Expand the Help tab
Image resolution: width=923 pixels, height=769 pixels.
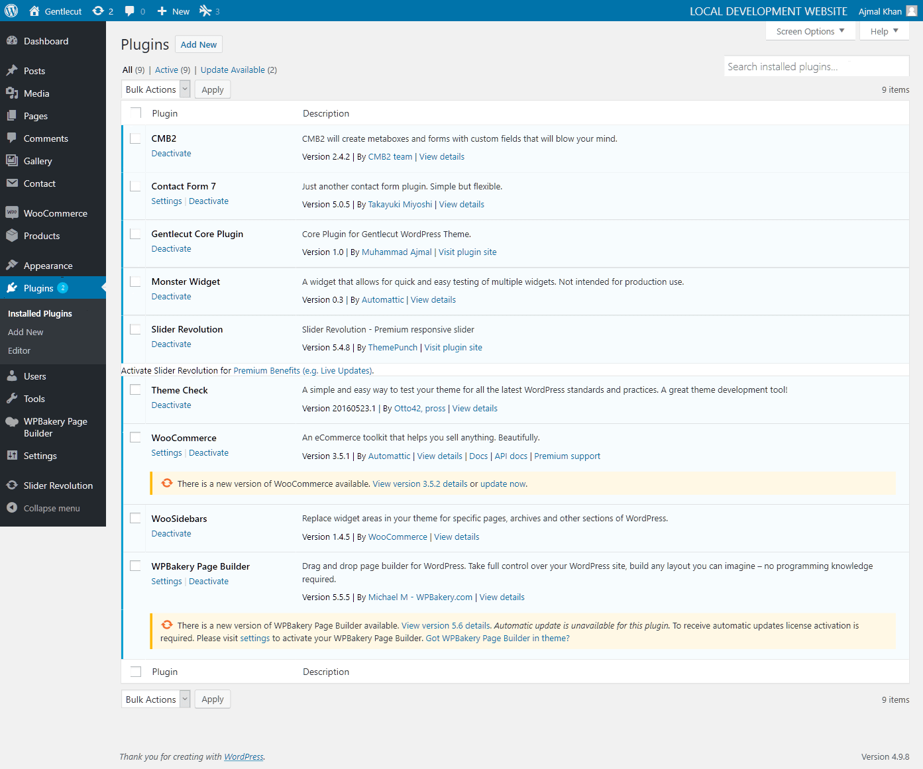pyautogui.click(x=884, y=31)
